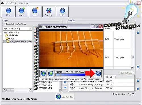Select TOPHER (C:) in the folder tree
This screenshot has width=142, height=105.
coord(13,32)
